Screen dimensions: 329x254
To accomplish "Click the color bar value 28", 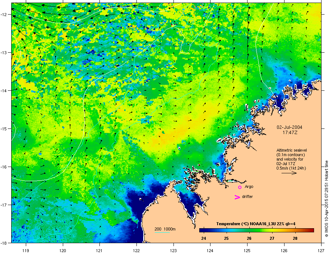I will pyautogui.click(x=295, y=238).
